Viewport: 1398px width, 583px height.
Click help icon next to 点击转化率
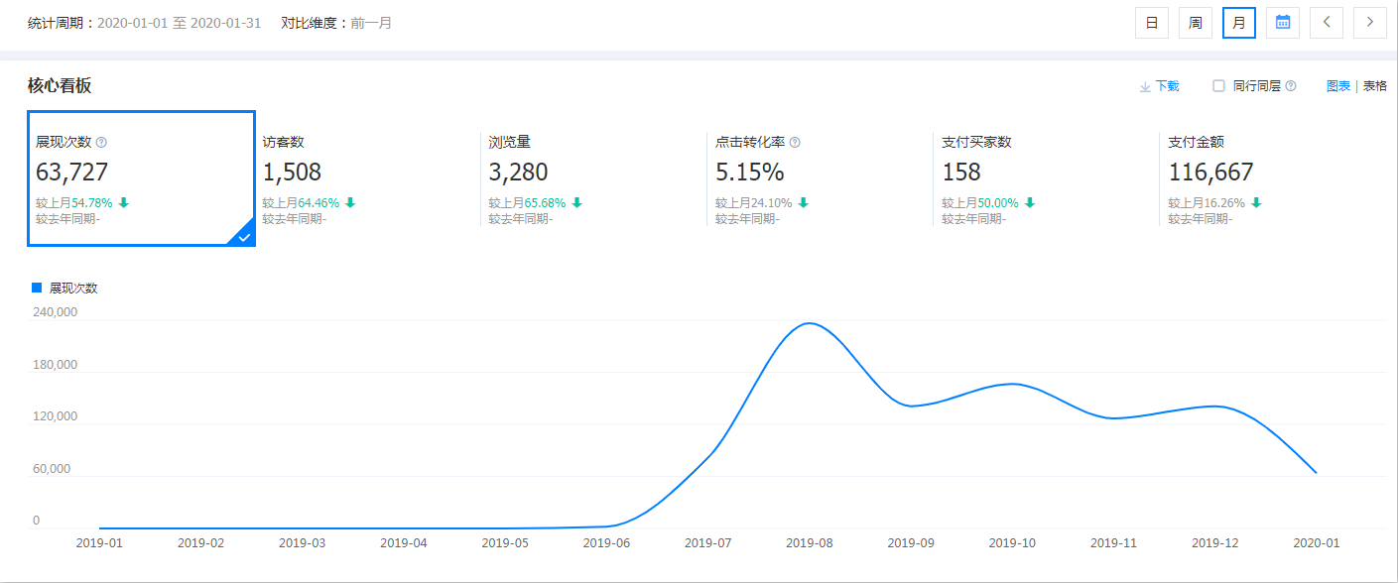(795, 143)
